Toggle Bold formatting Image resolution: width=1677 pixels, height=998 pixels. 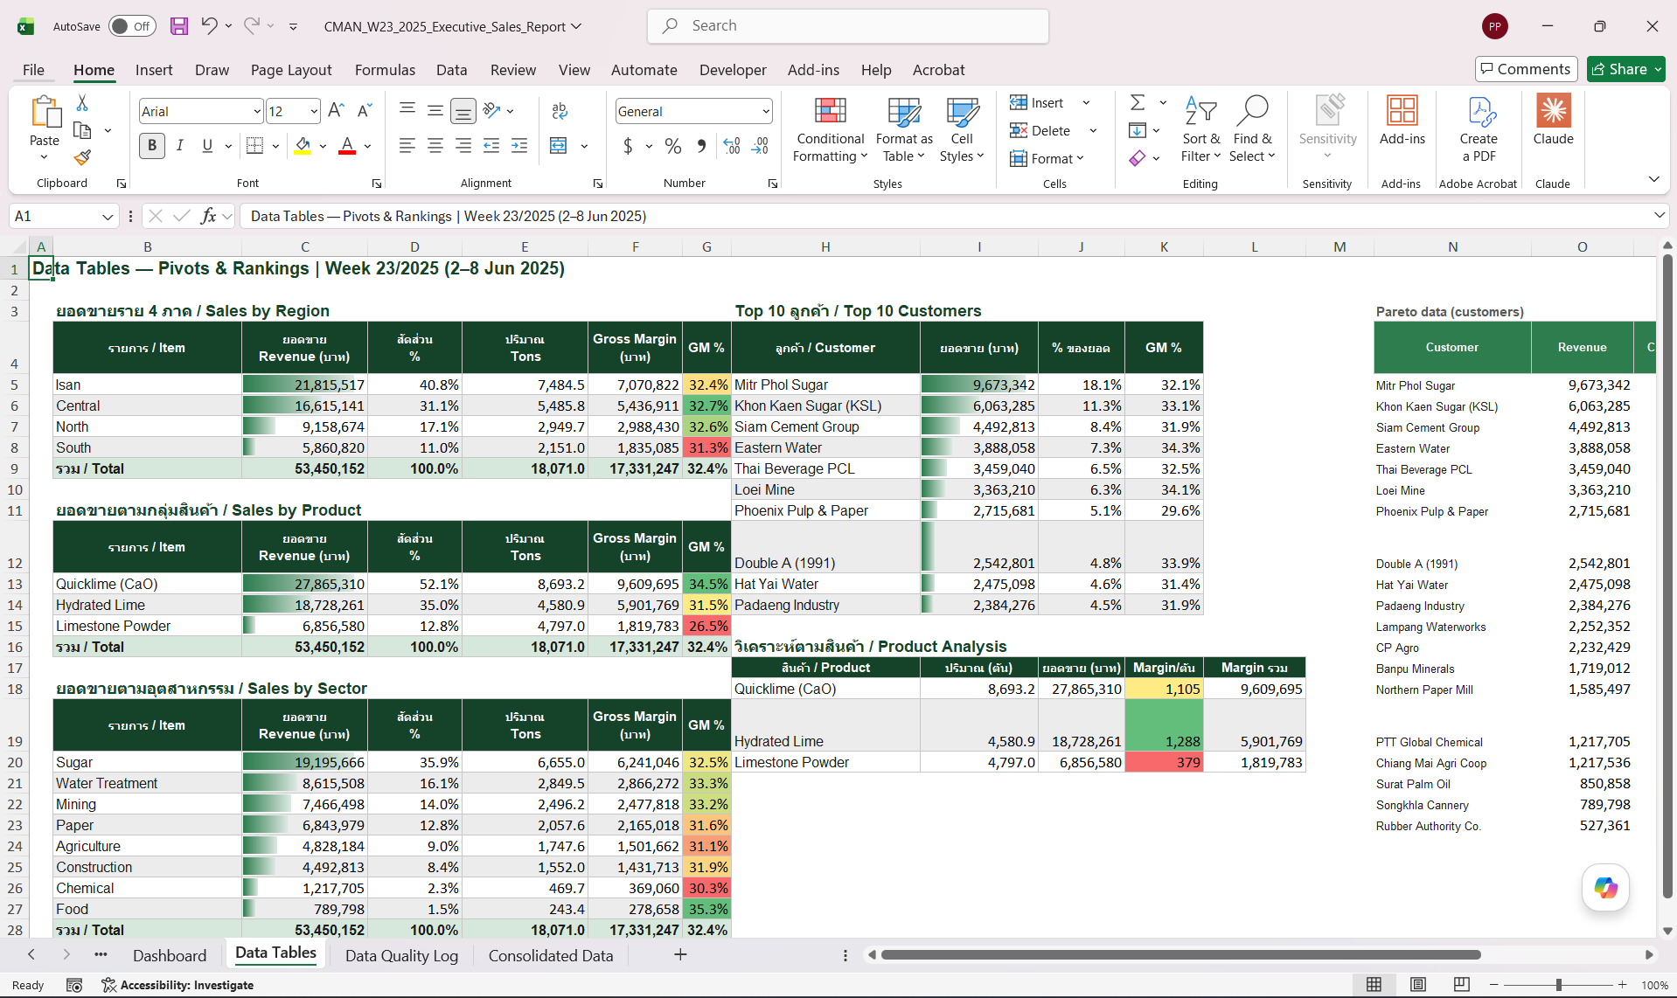click(x=152, y=146)
